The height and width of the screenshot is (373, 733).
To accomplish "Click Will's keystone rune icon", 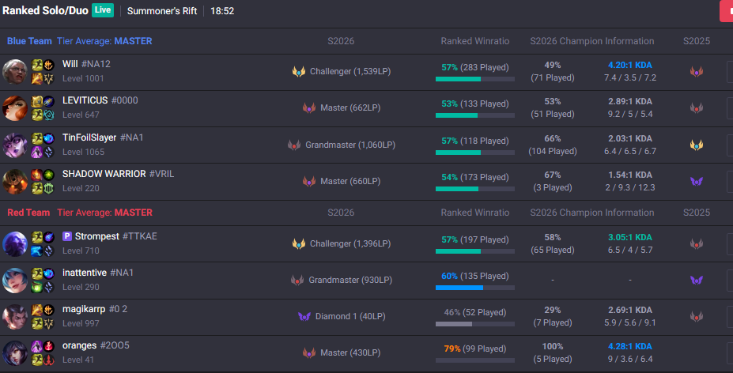I will click(48, 65).
